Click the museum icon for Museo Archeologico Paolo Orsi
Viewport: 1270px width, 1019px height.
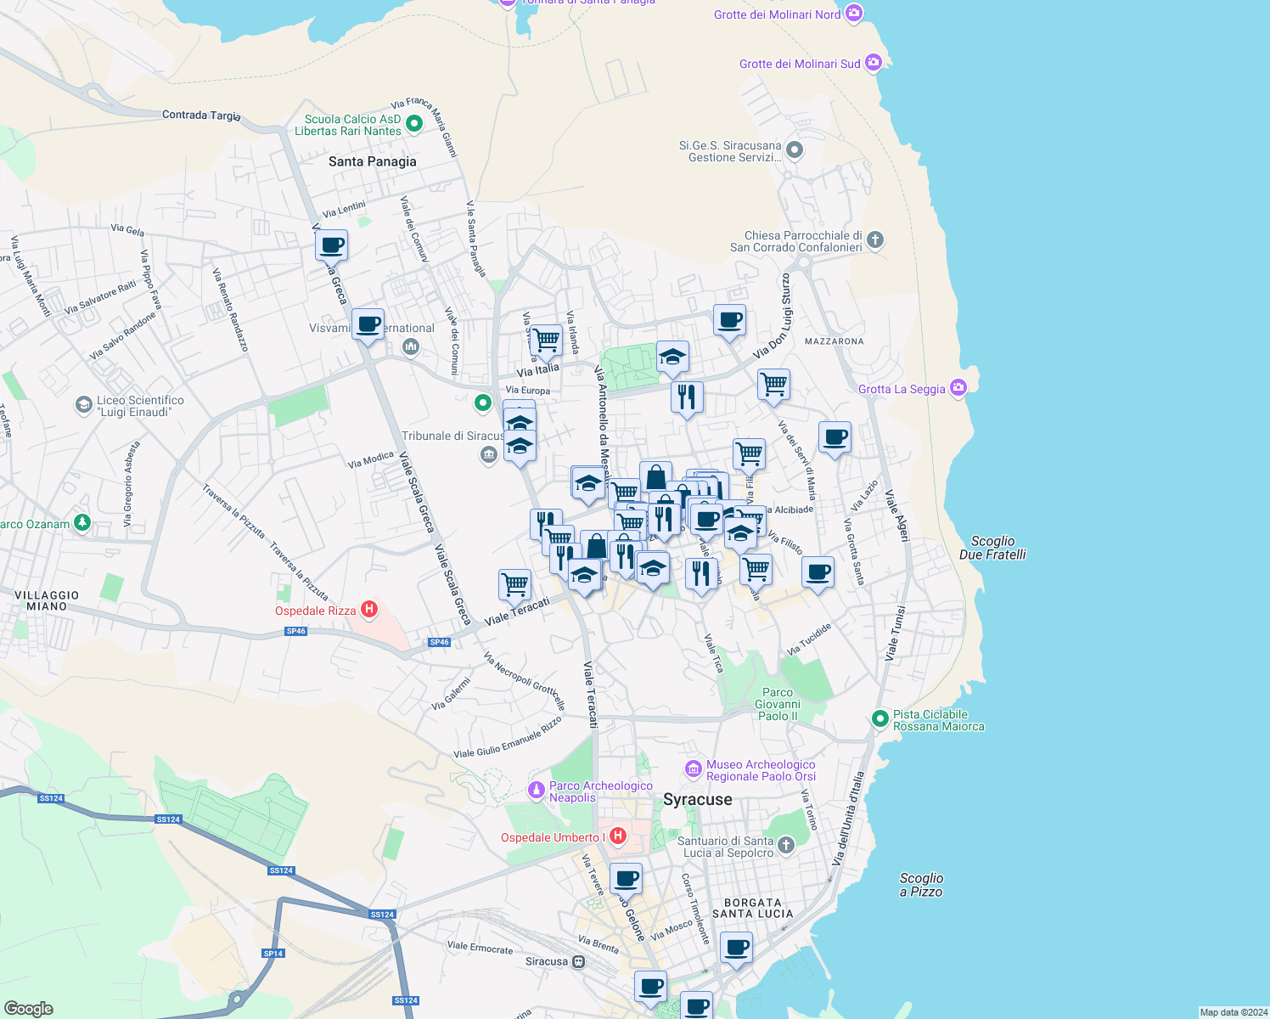(x=693, y=769)
